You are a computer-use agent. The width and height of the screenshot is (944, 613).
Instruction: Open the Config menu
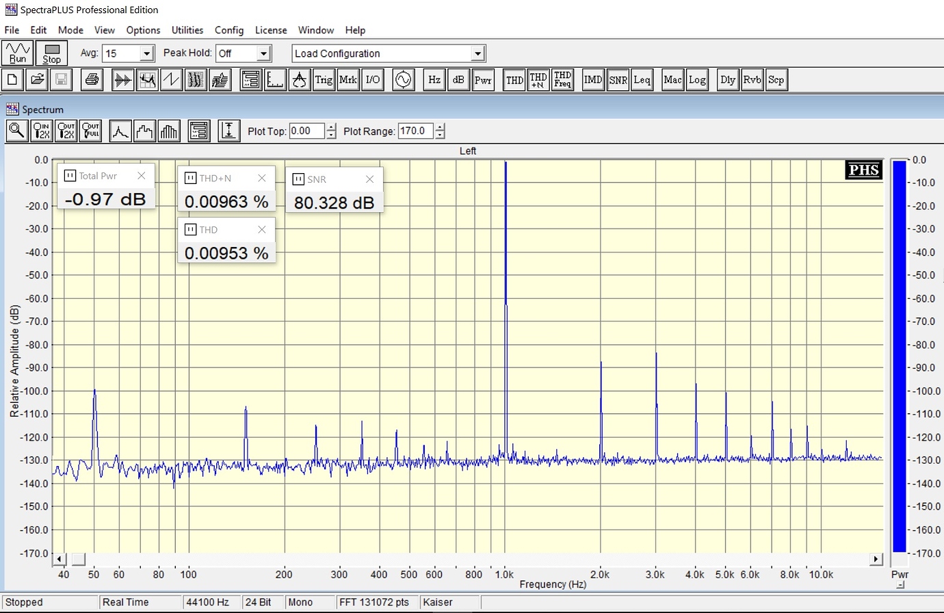pos(228,30)
